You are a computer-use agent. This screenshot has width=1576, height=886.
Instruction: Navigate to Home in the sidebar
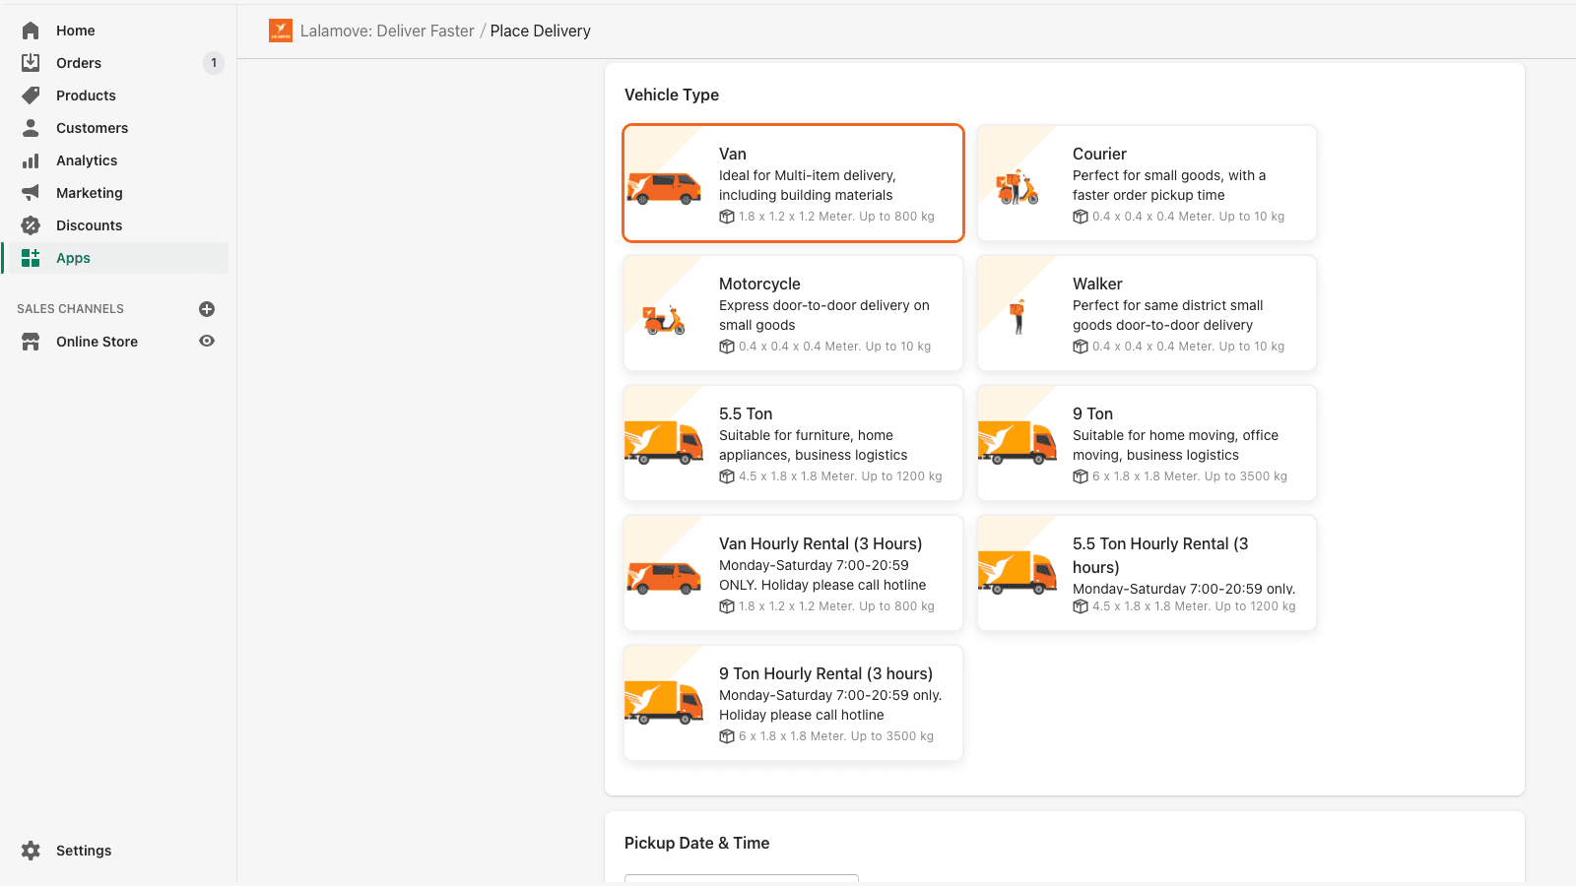(x=31, y=30)
